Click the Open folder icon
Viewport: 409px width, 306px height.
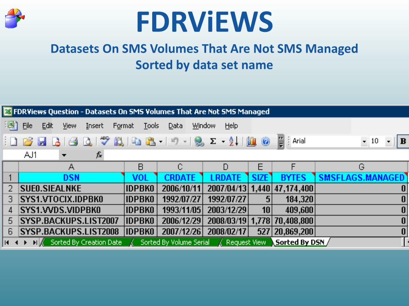coord(28,141)
